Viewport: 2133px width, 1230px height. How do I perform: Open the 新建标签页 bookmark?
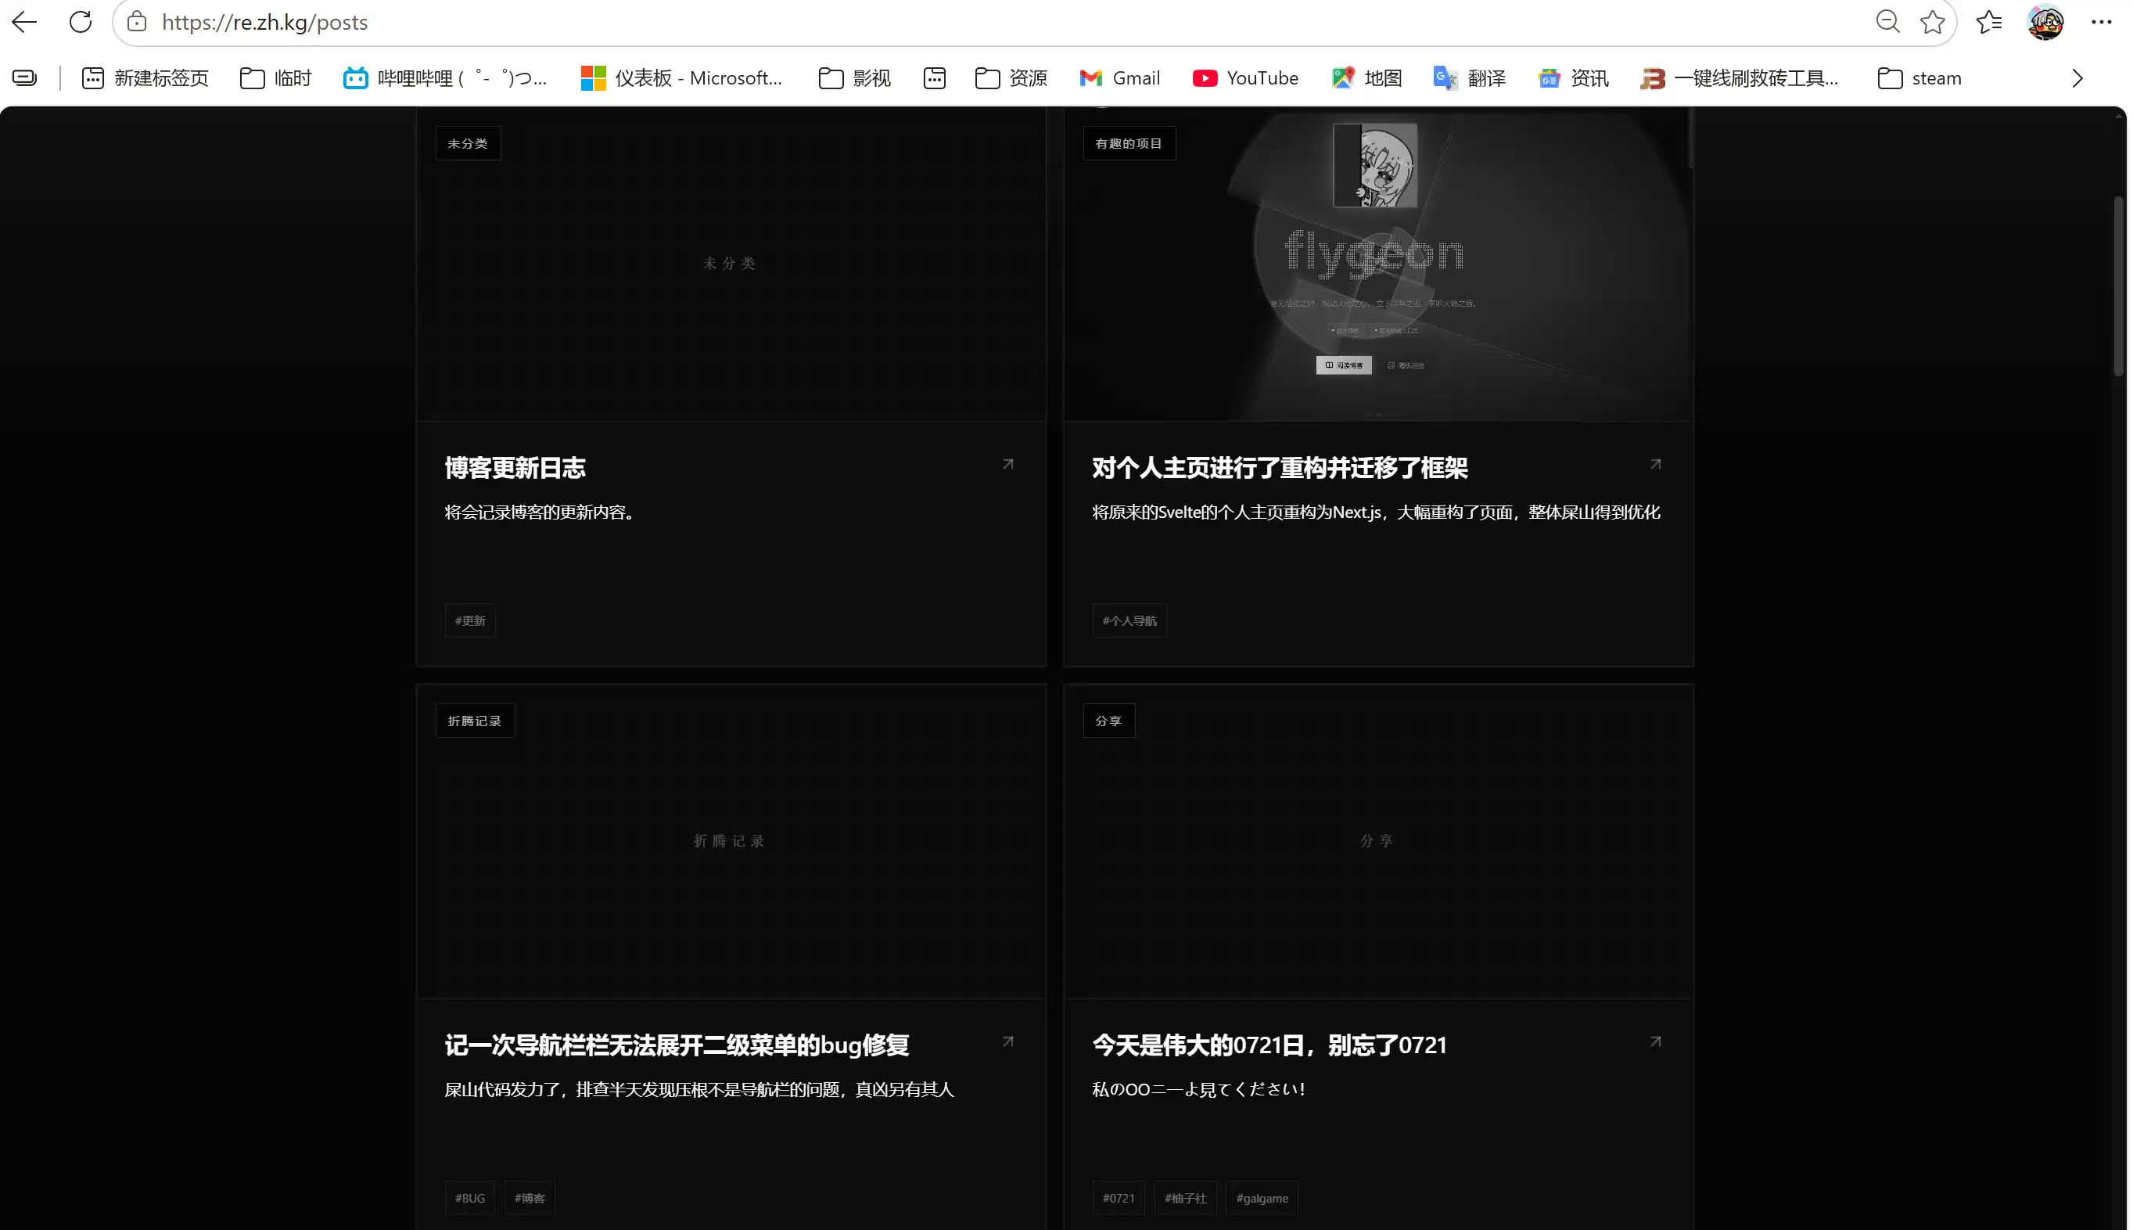pyautogui.click(x=145, y=77)
